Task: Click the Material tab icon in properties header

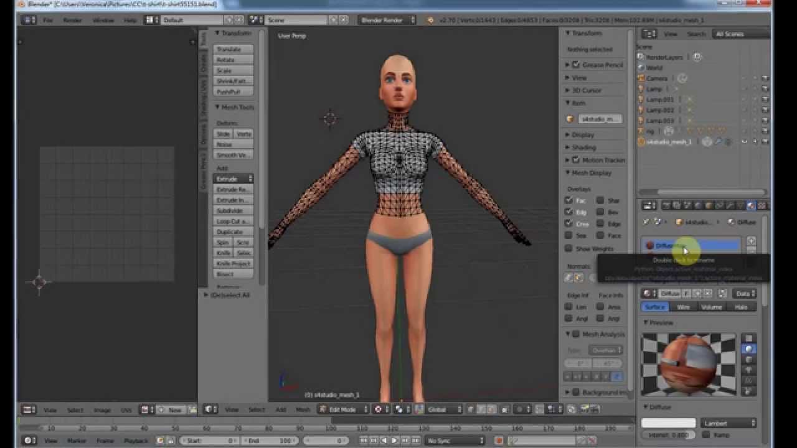Action: click(751, 205)
